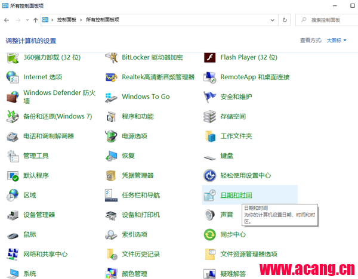Open 凭据管理器 safe icon

click(111, 176)
